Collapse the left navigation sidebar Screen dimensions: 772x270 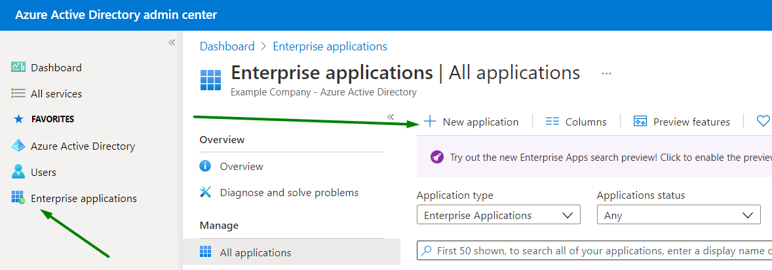coord(172,42)
